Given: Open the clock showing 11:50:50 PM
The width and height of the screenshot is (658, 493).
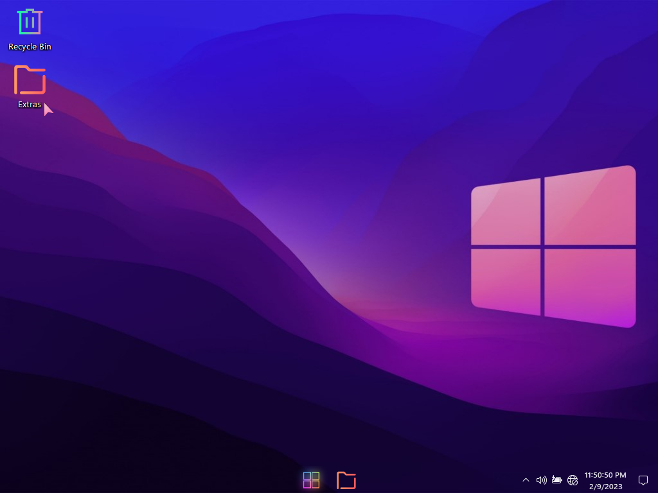Looking at the screenshot, I should [x=605, y=480].
